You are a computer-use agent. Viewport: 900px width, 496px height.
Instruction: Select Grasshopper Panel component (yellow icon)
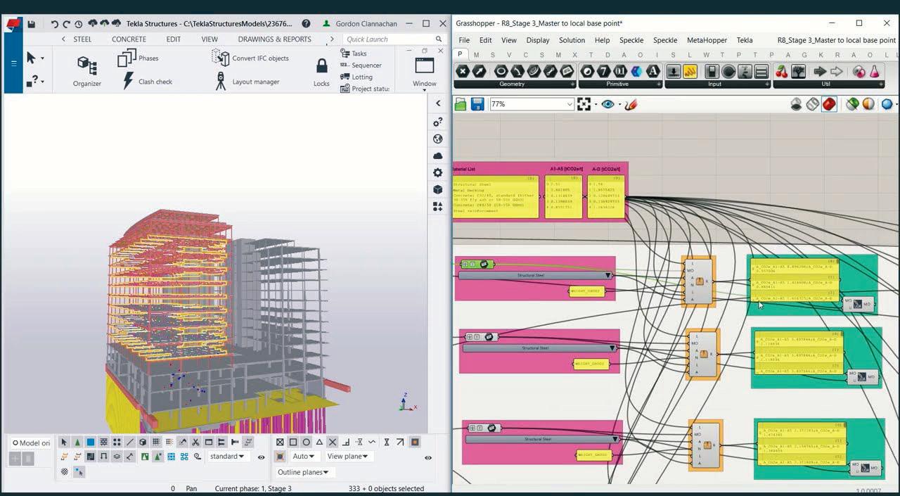click(690, 71)
